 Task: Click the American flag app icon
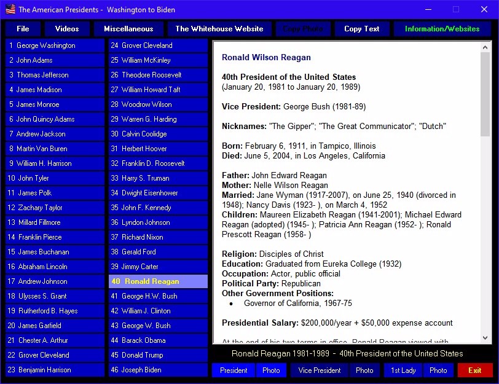pos(10,9)
